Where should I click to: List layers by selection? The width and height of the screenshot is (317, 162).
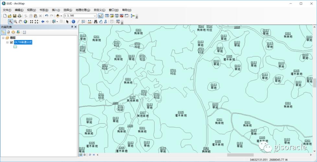click(18, 32)
